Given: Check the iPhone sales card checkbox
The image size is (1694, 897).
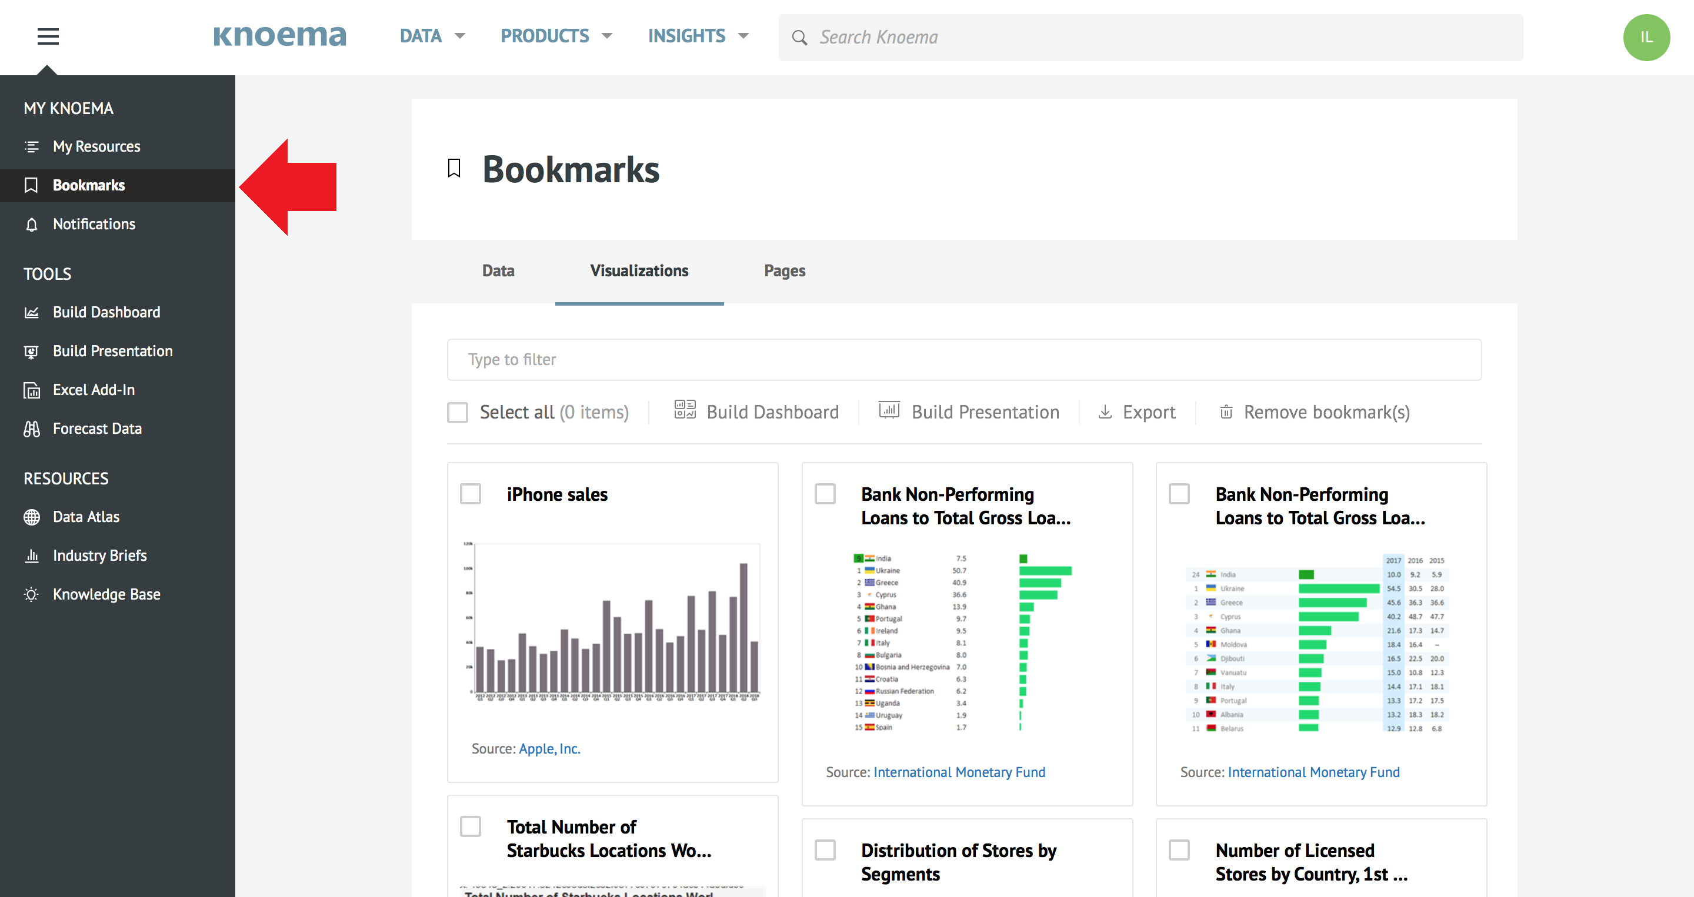Looking at the screenshot, I should (470, 494).
